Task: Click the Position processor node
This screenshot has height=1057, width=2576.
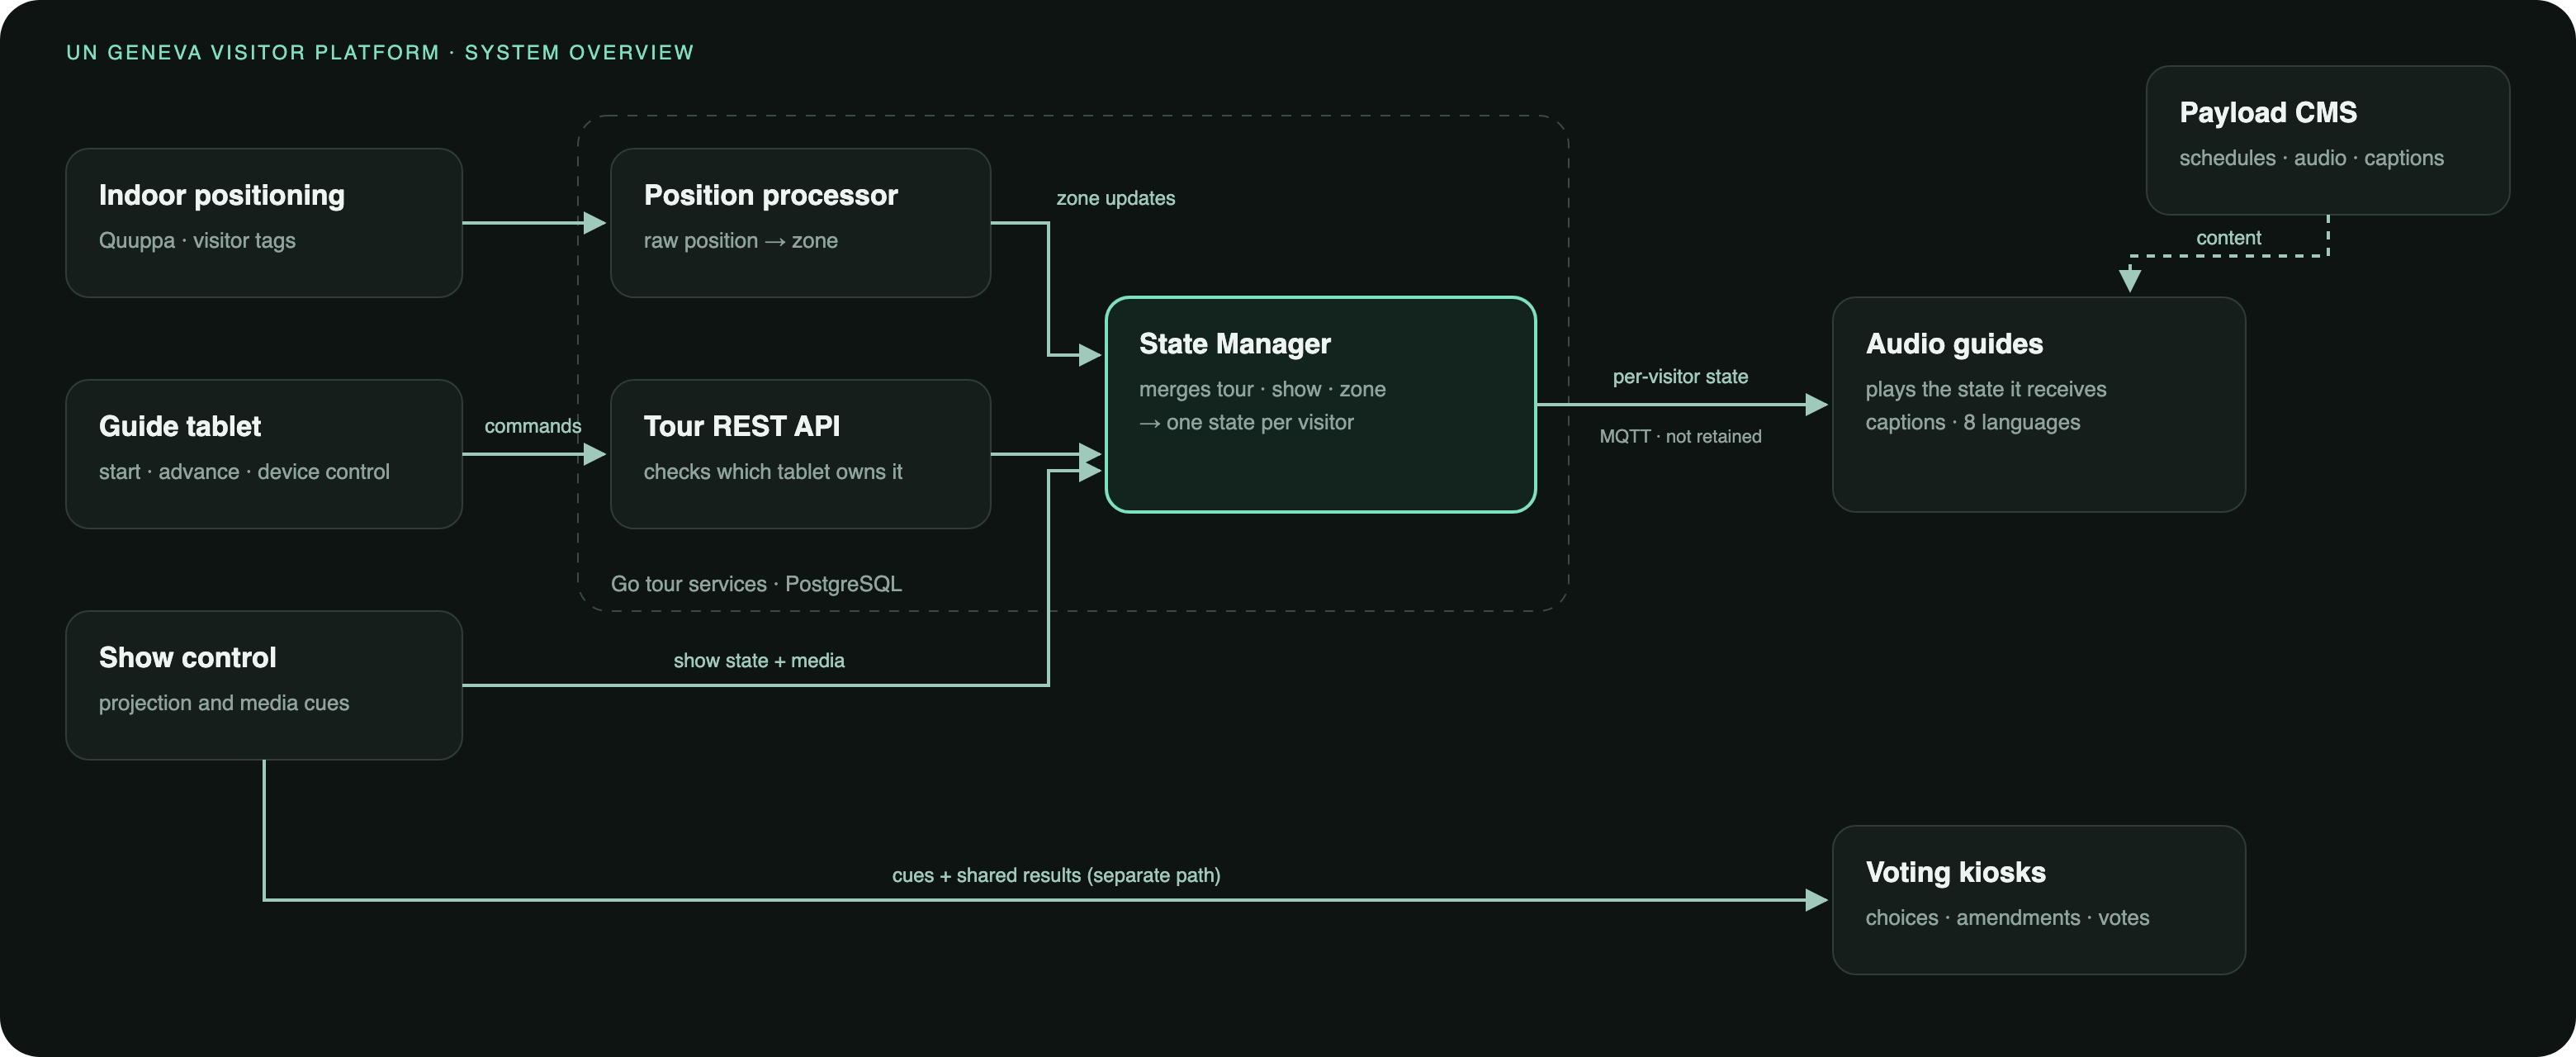Action: point(800,223)
